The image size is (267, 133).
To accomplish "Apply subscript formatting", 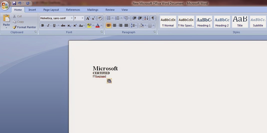I will 69,25.
